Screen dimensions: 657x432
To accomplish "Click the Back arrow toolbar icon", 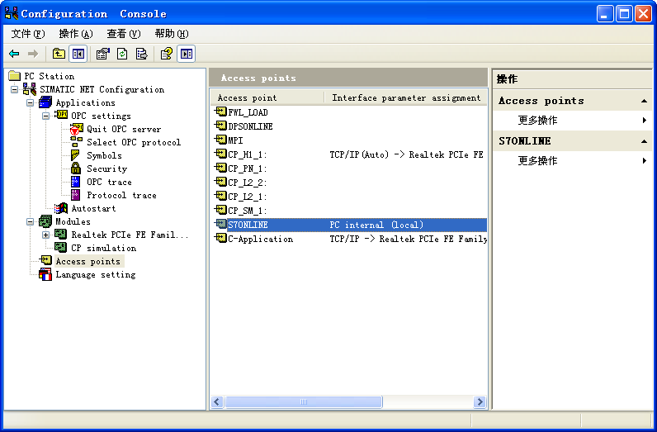I will pyautogui.click(x=14, y=54).
